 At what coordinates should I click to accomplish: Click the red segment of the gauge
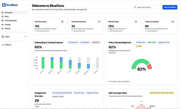[150, 67]
